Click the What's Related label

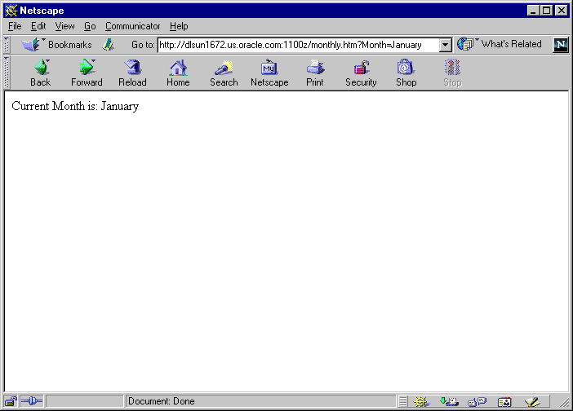coord(511,44)
